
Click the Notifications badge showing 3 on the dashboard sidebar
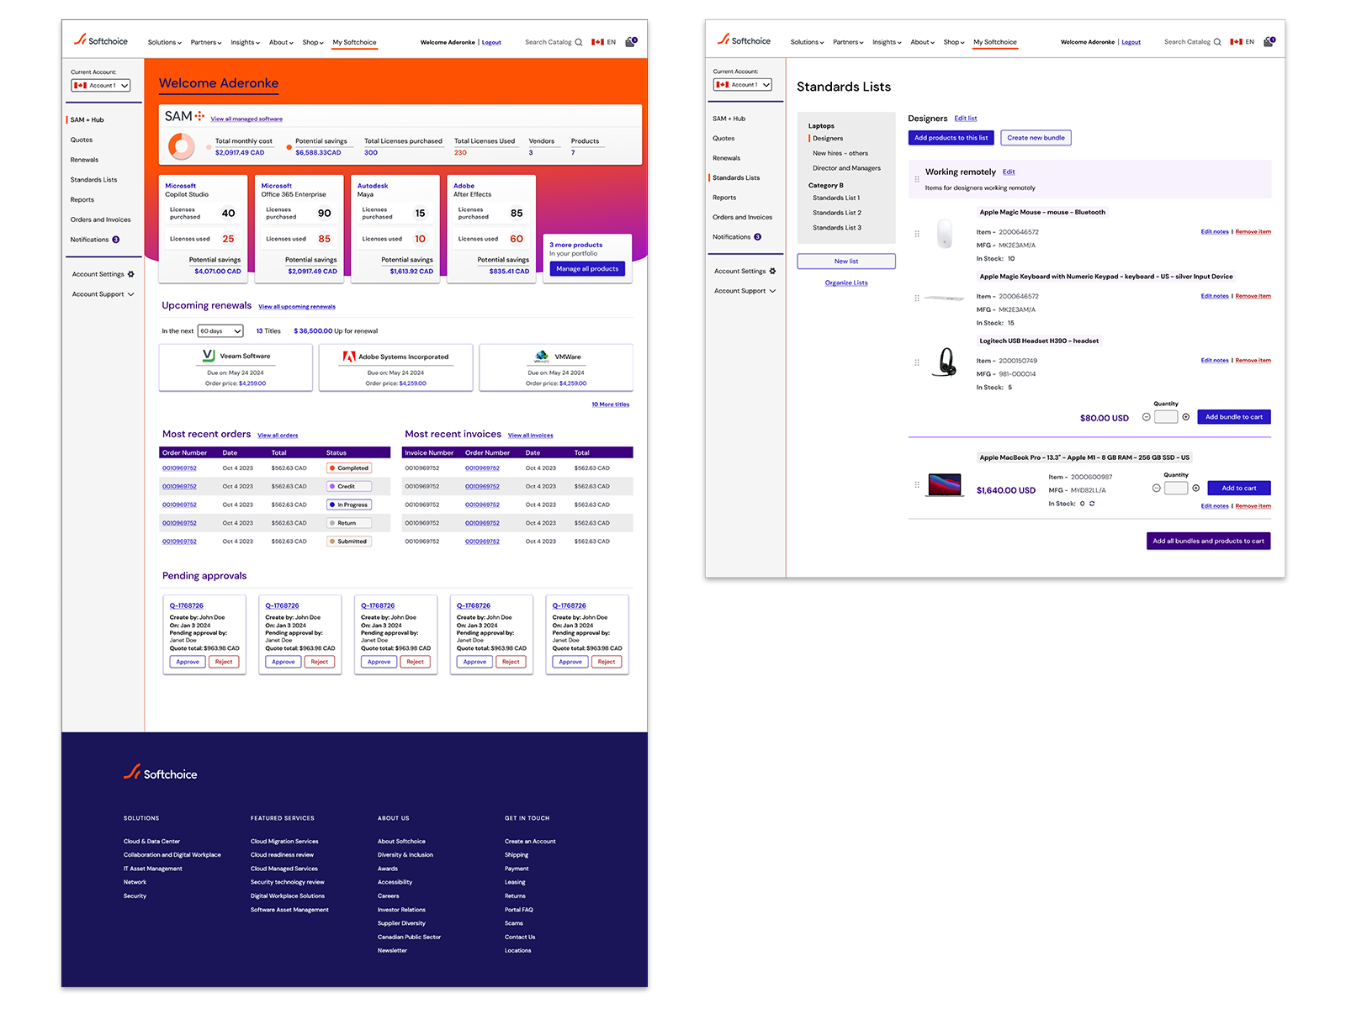[116, 240]
